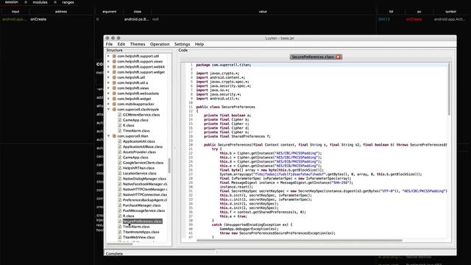Click the red onCreate pc cell
This screenshot has height=265, width=471.
click(414, 19)
